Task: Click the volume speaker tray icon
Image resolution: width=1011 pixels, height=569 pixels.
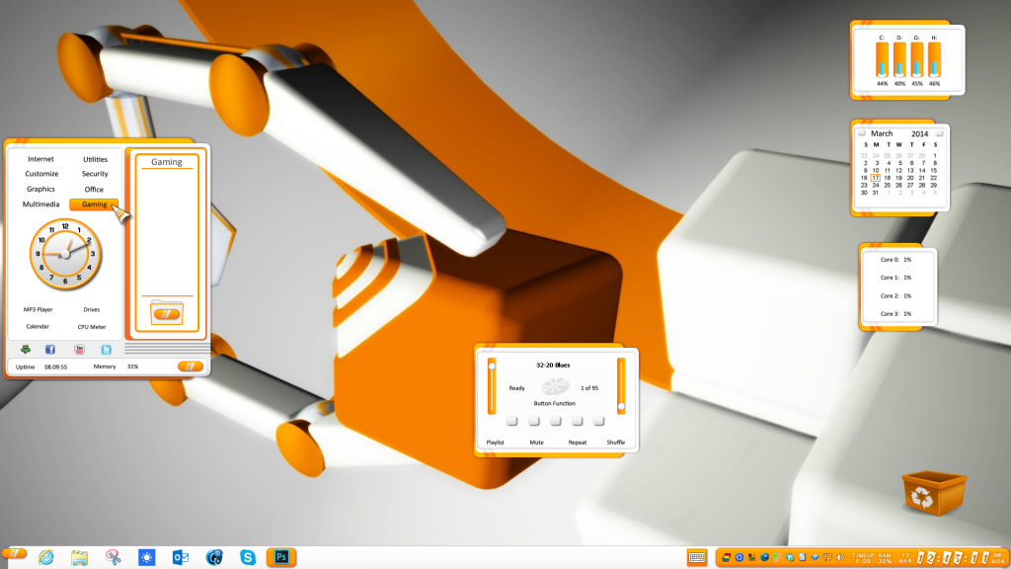Action: click(x=840, y=557)
